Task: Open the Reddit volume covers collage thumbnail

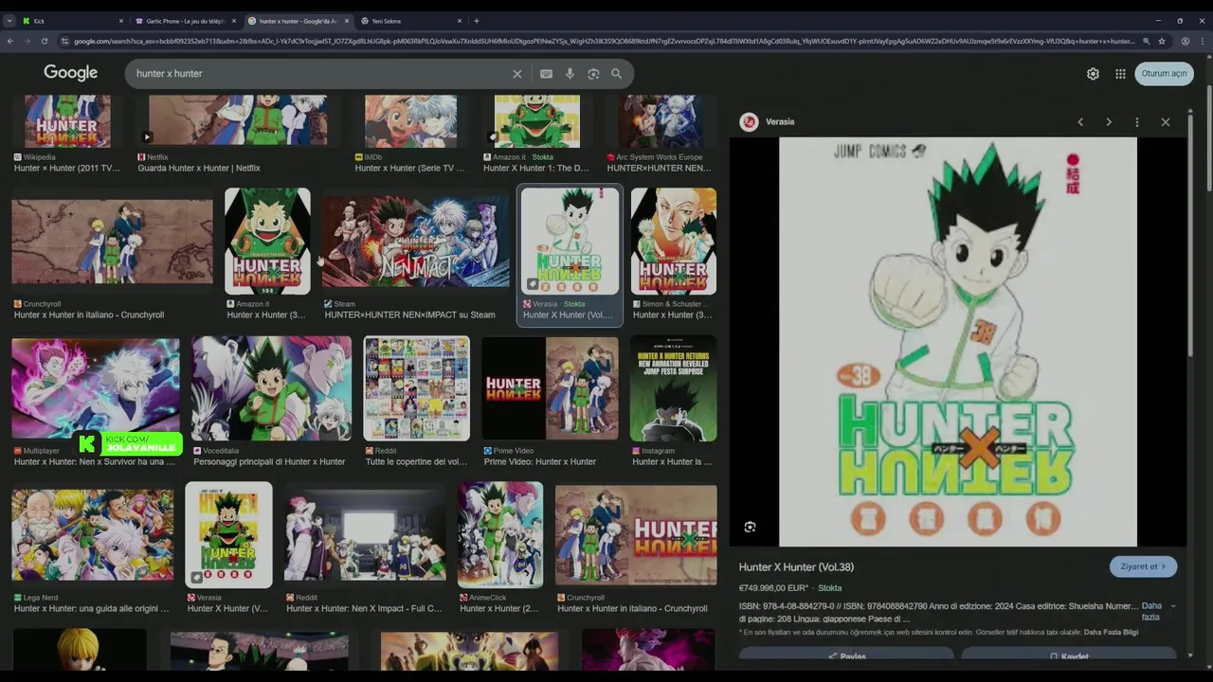Action: point(417,387)
